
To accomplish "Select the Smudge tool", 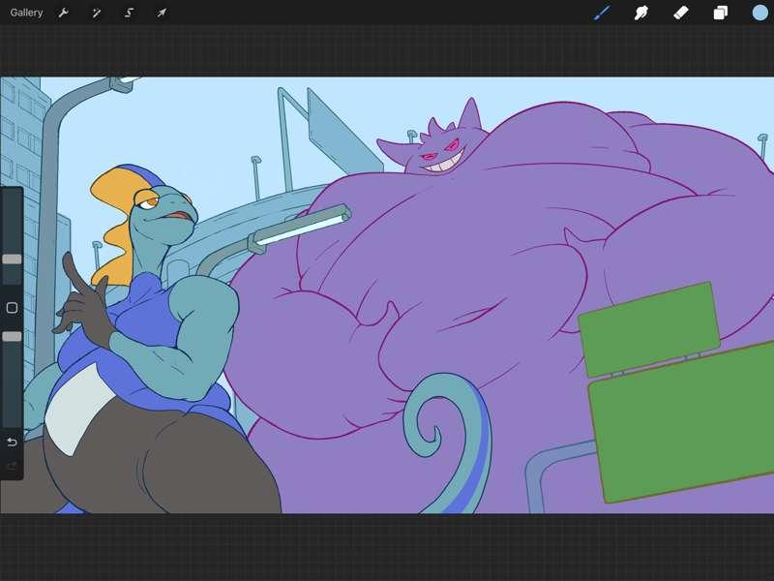I will (x=640, y=13).
